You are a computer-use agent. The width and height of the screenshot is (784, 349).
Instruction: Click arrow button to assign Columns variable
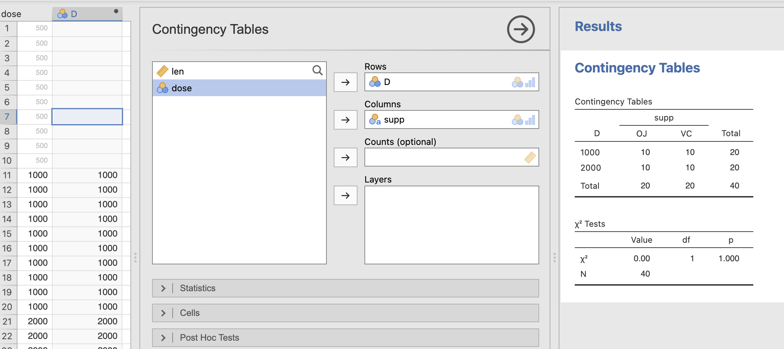pos(345,120)
